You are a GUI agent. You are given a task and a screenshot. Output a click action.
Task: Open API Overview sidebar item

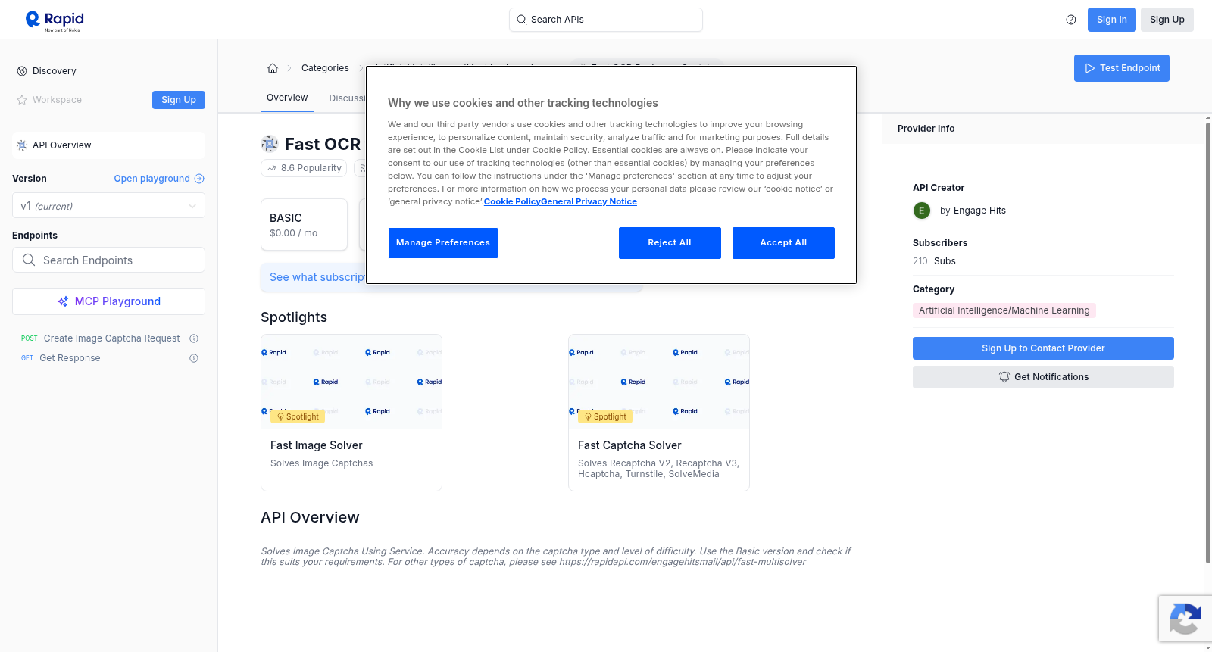tap(108, 145)
